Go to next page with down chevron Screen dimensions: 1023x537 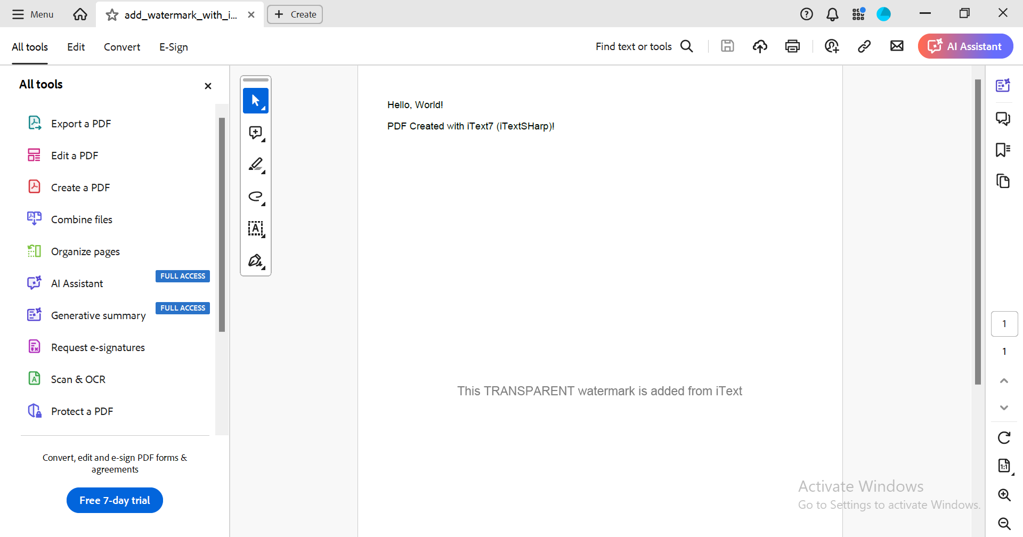point(1004,408)
